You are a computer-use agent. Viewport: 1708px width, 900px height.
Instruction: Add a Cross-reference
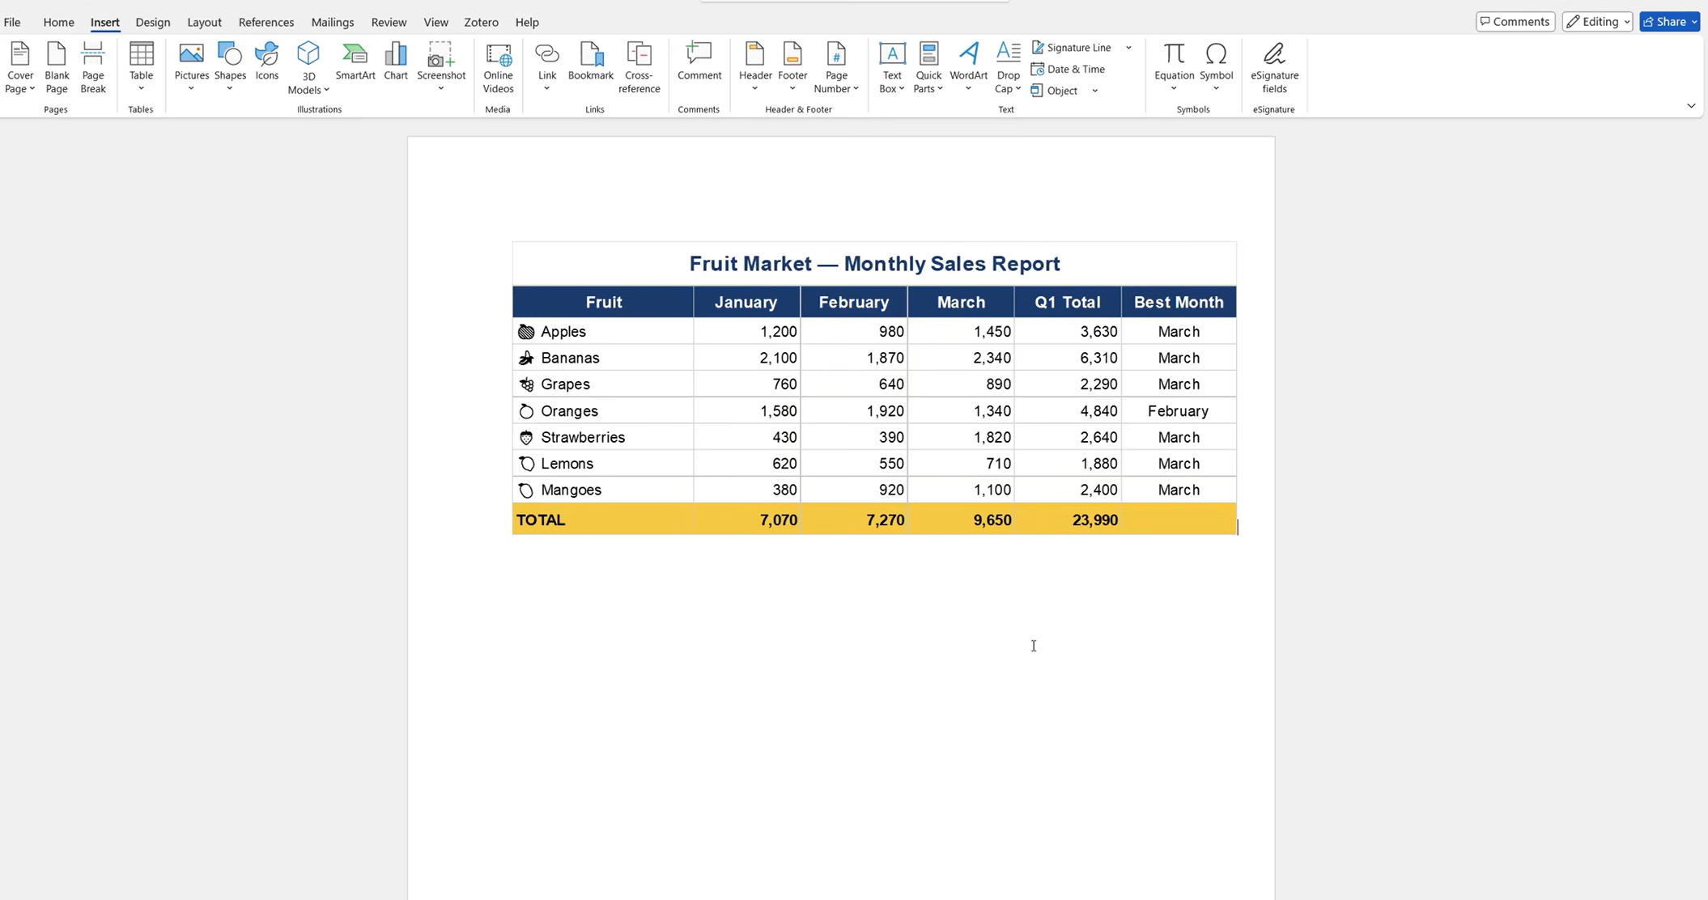pyautogui.click(x=639, y=68)
